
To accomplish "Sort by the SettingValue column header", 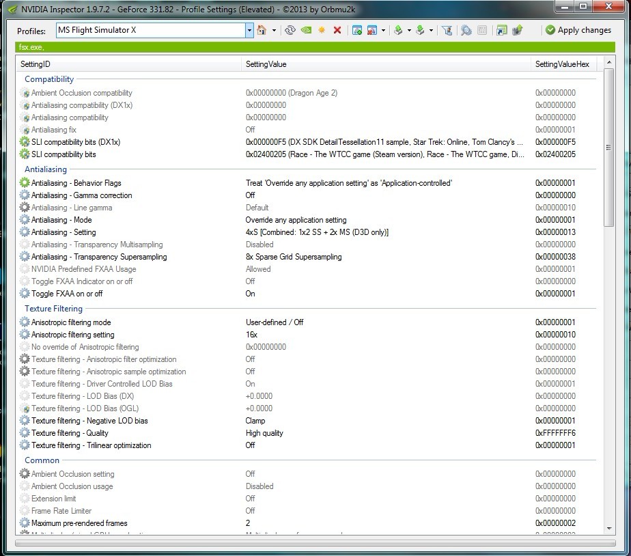I will pyautogui.click(x=386, y=64).
